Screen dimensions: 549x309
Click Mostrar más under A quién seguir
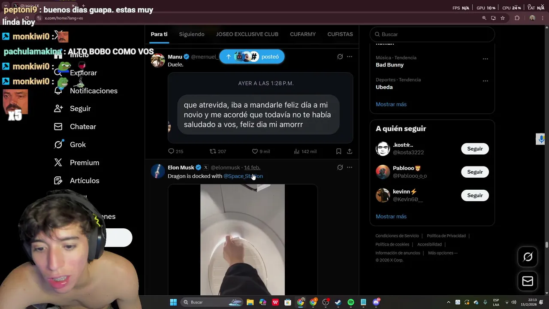tap(391, 216)
